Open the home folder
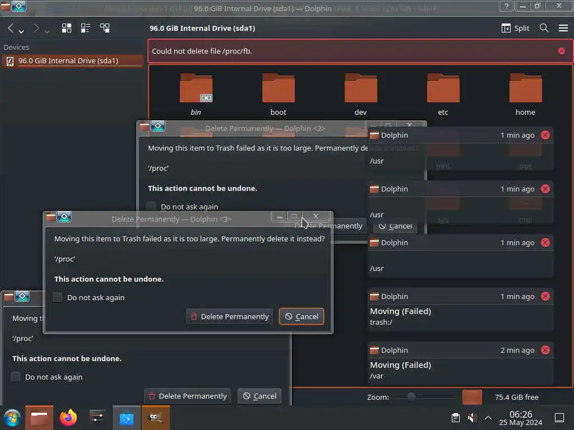This screenshot has height=430, width=574. coord(525,94)
